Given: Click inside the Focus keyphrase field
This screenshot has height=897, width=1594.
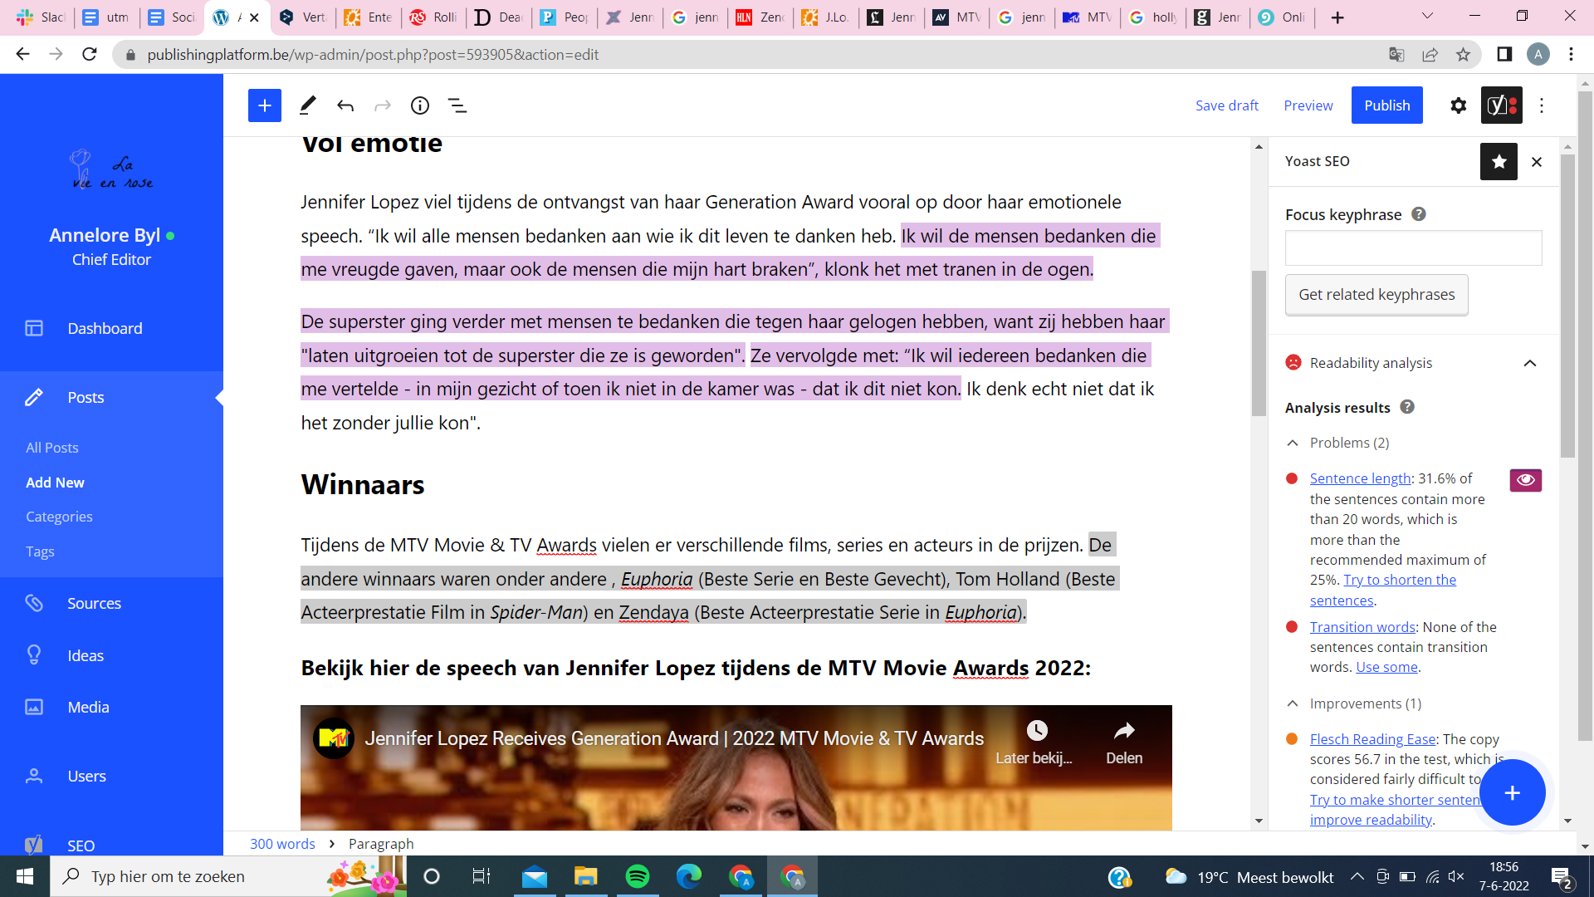Looking at the screenshot, I should click(x=1413, y=248).
